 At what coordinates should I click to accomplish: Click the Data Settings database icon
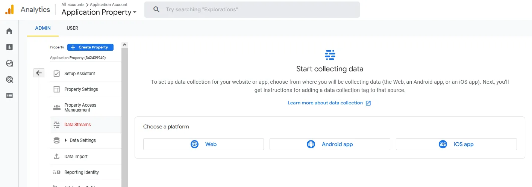click(x=57, y=140)
